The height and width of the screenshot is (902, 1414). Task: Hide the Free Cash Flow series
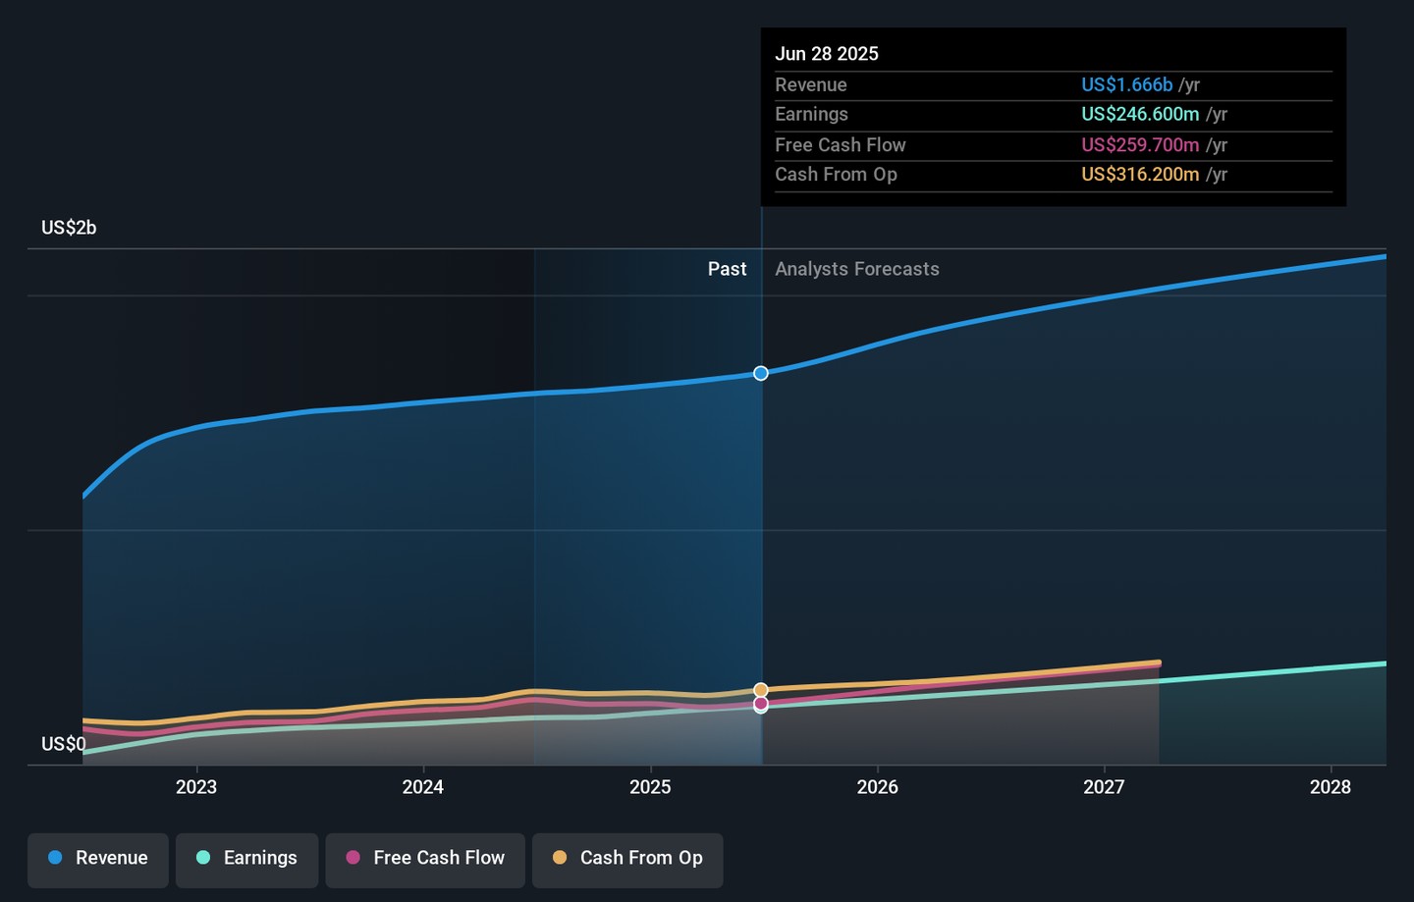(x=425, y=859)
